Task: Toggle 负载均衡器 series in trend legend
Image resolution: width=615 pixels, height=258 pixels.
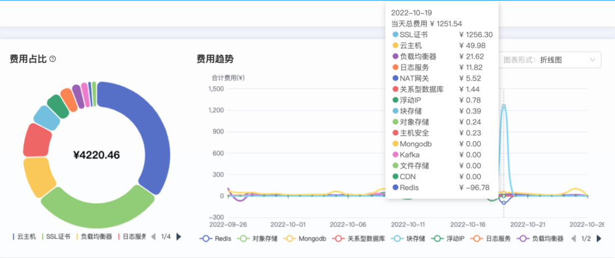Action: pos(540,239)
